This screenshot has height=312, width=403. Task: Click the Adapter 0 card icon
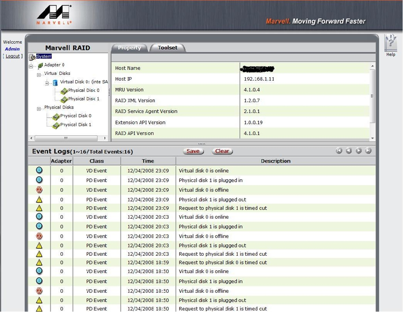[x=40, y=65]
